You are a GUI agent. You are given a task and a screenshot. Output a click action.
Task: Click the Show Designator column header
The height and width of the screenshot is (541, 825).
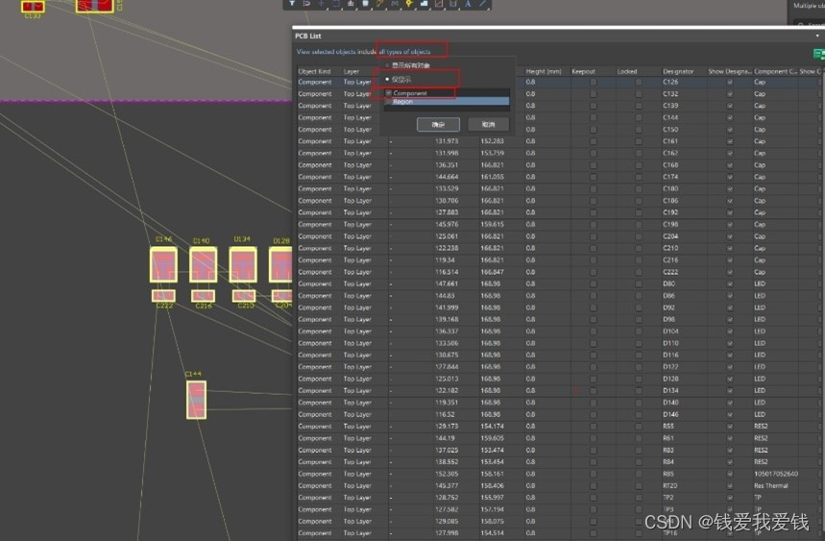click(730, 71)
